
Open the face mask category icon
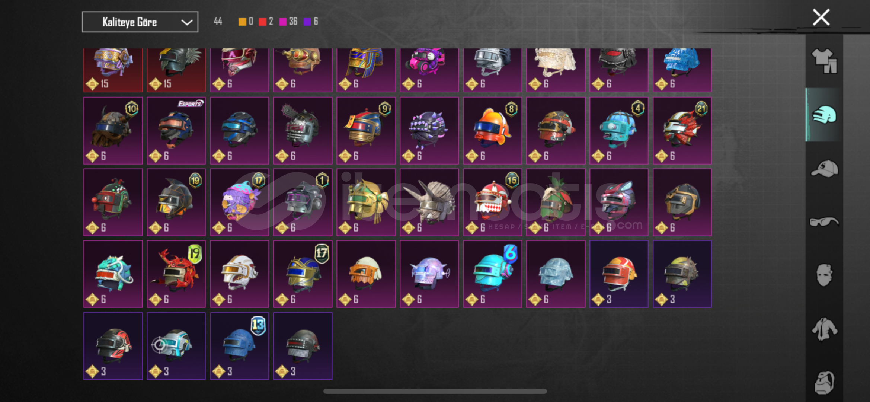(824, 275)
